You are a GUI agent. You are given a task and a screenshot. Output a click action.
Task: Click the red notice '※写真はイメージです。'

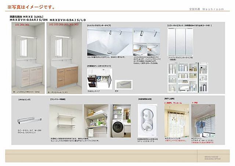(31, 7)
